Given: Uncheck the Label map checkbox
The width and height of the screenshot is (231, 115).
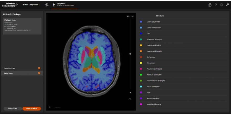Looking at the screenshot, I should coord(39,73).
